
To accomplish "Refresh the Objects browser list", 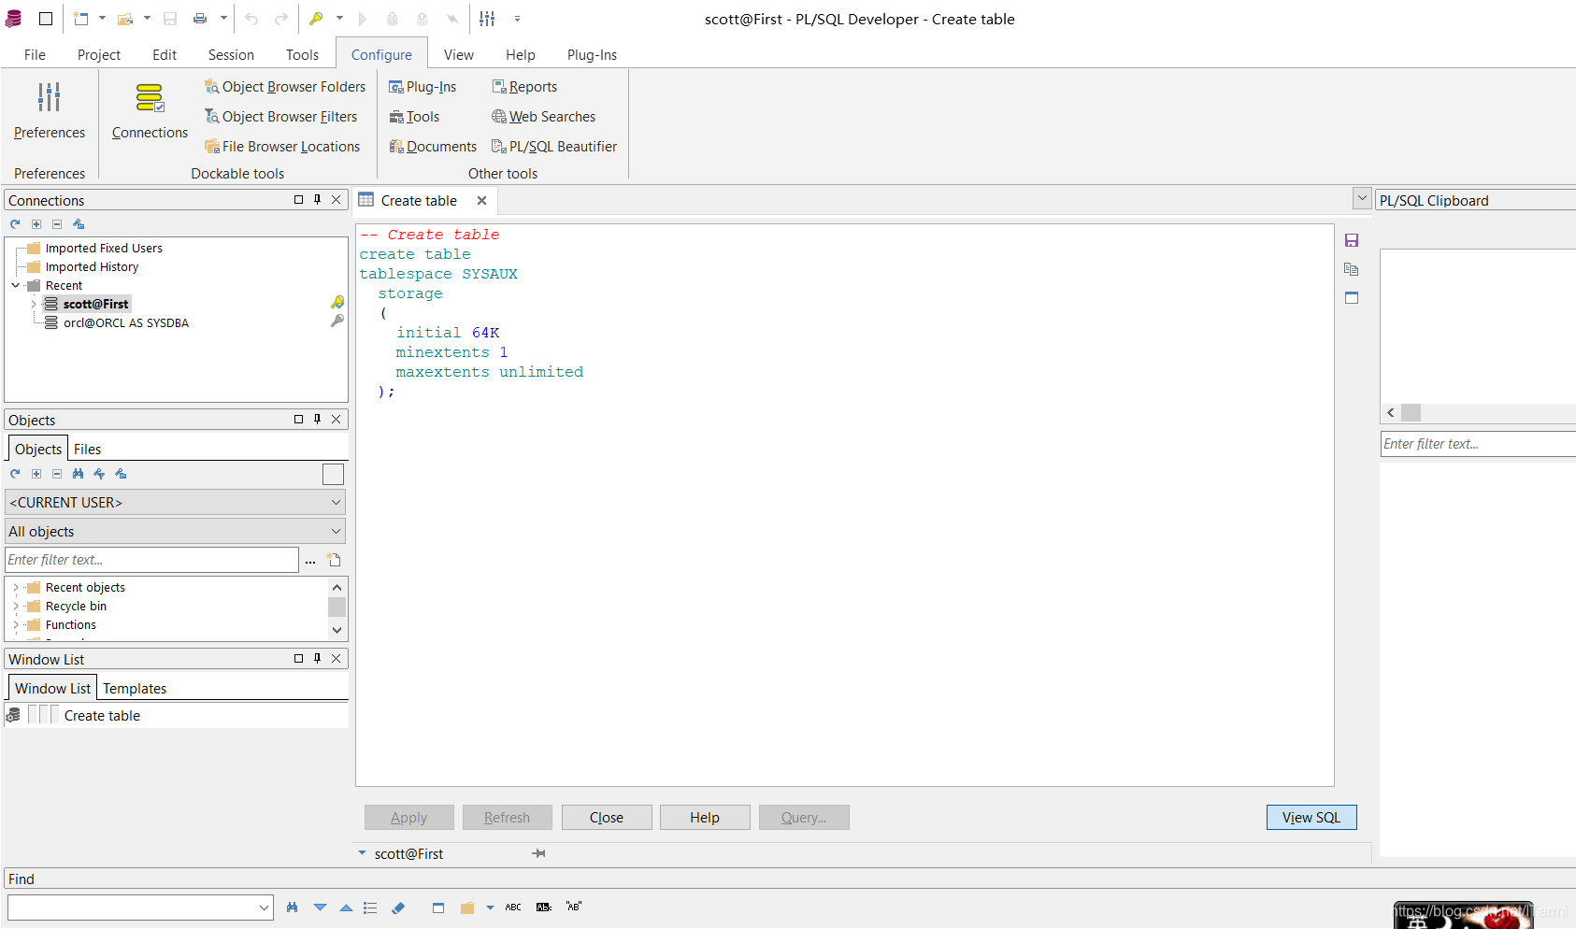I will [x=15, y=474].
